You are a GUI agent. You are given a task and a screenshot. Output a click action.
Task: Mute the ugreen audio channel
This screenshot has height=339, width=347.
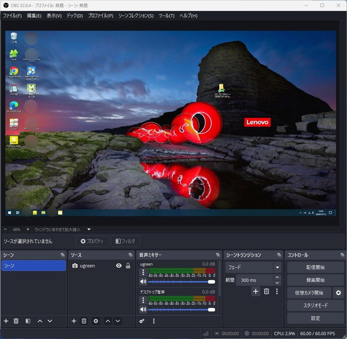click(x=143, y=282)
